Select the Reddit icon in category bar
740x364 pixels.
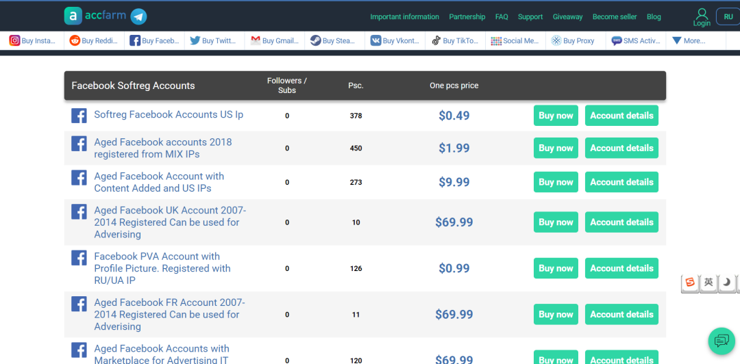point(75,41)
